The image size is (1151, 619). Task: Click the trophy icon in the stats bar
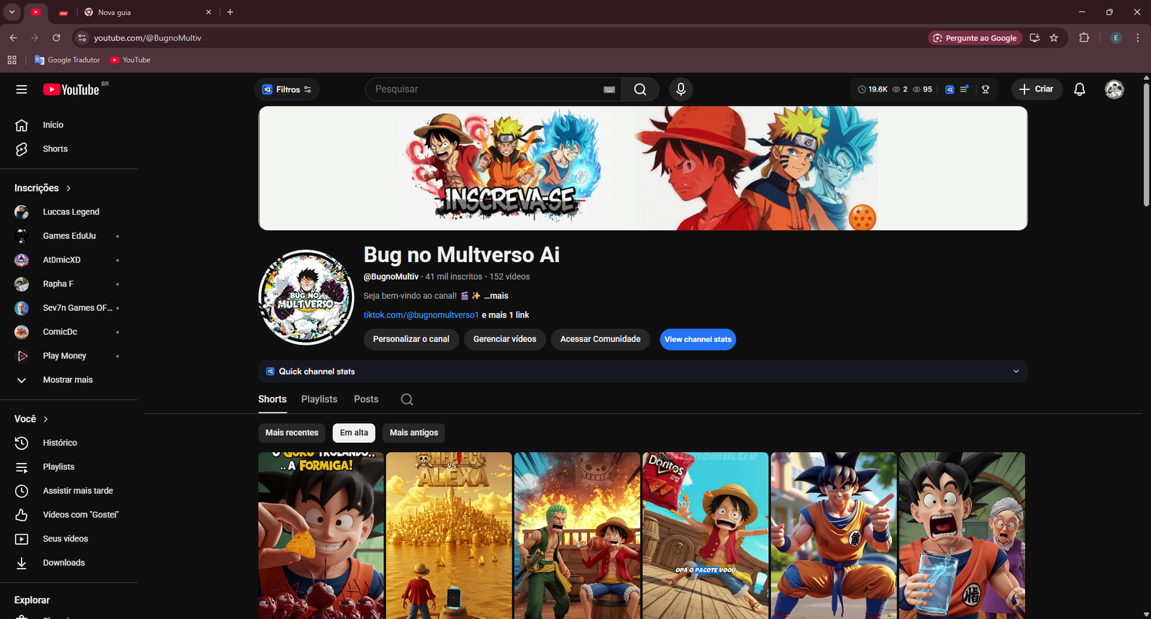986,89
